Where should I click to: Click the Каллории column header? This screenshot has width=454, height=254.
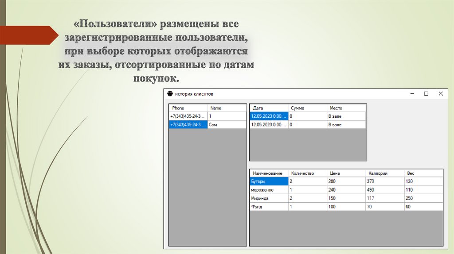pyautogui.click(x=385, y=173)
